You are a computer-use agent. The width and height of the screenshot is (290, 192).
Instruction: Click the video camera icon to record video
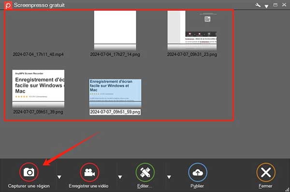point(89,172)
